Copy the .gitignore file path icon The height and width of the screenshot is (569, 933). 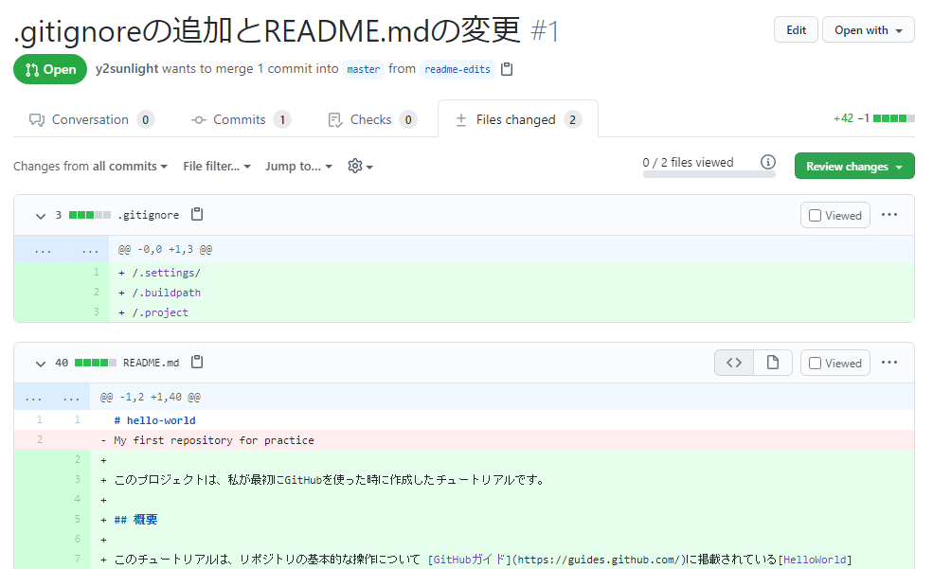tap(197, 215)
